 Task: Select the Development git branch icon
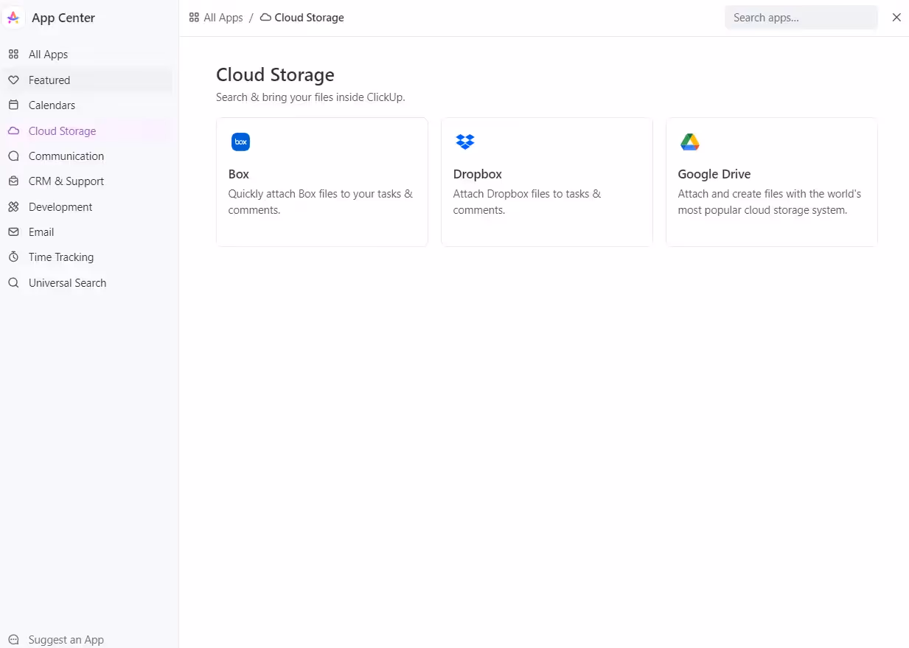pos(13,206)
